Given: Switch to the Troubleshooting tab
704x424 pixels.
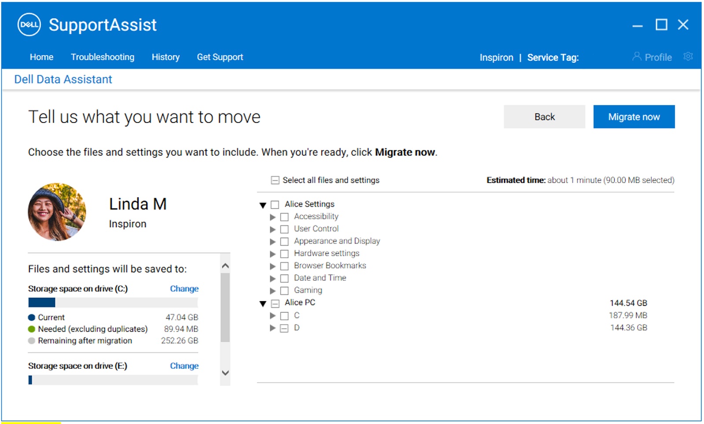Looking at the screenshot, I should [103, 57].
